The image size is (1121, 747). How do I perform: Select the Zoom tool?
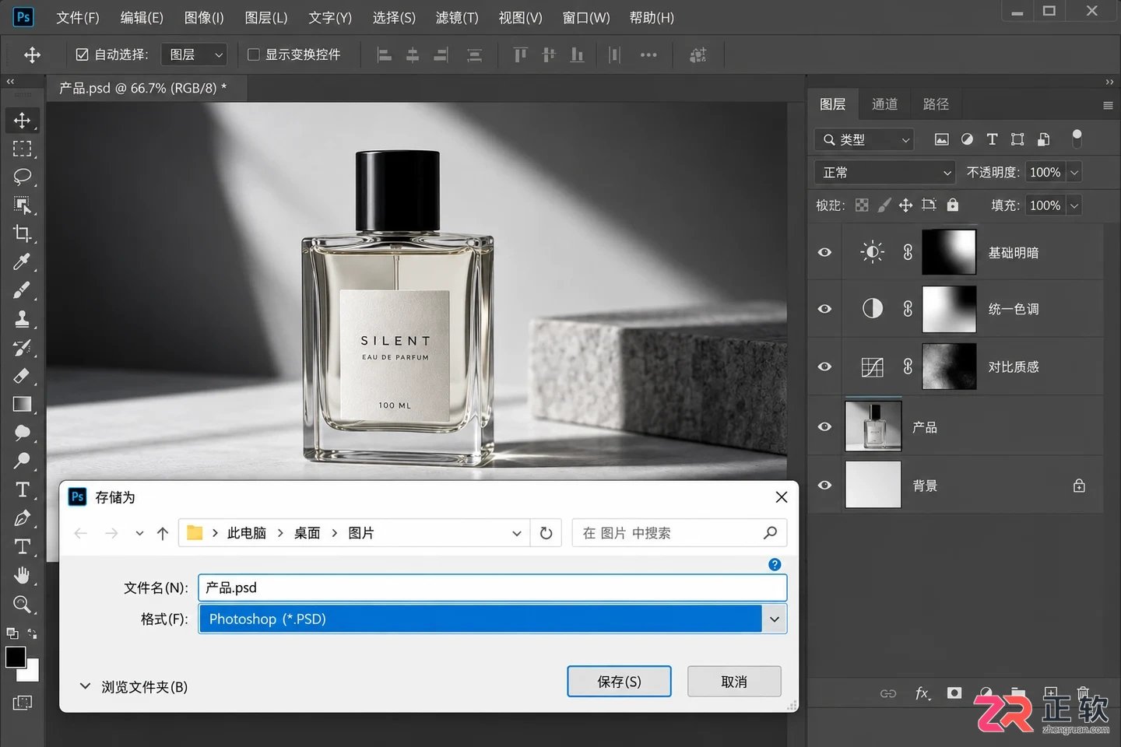click(x=22, y=604)
